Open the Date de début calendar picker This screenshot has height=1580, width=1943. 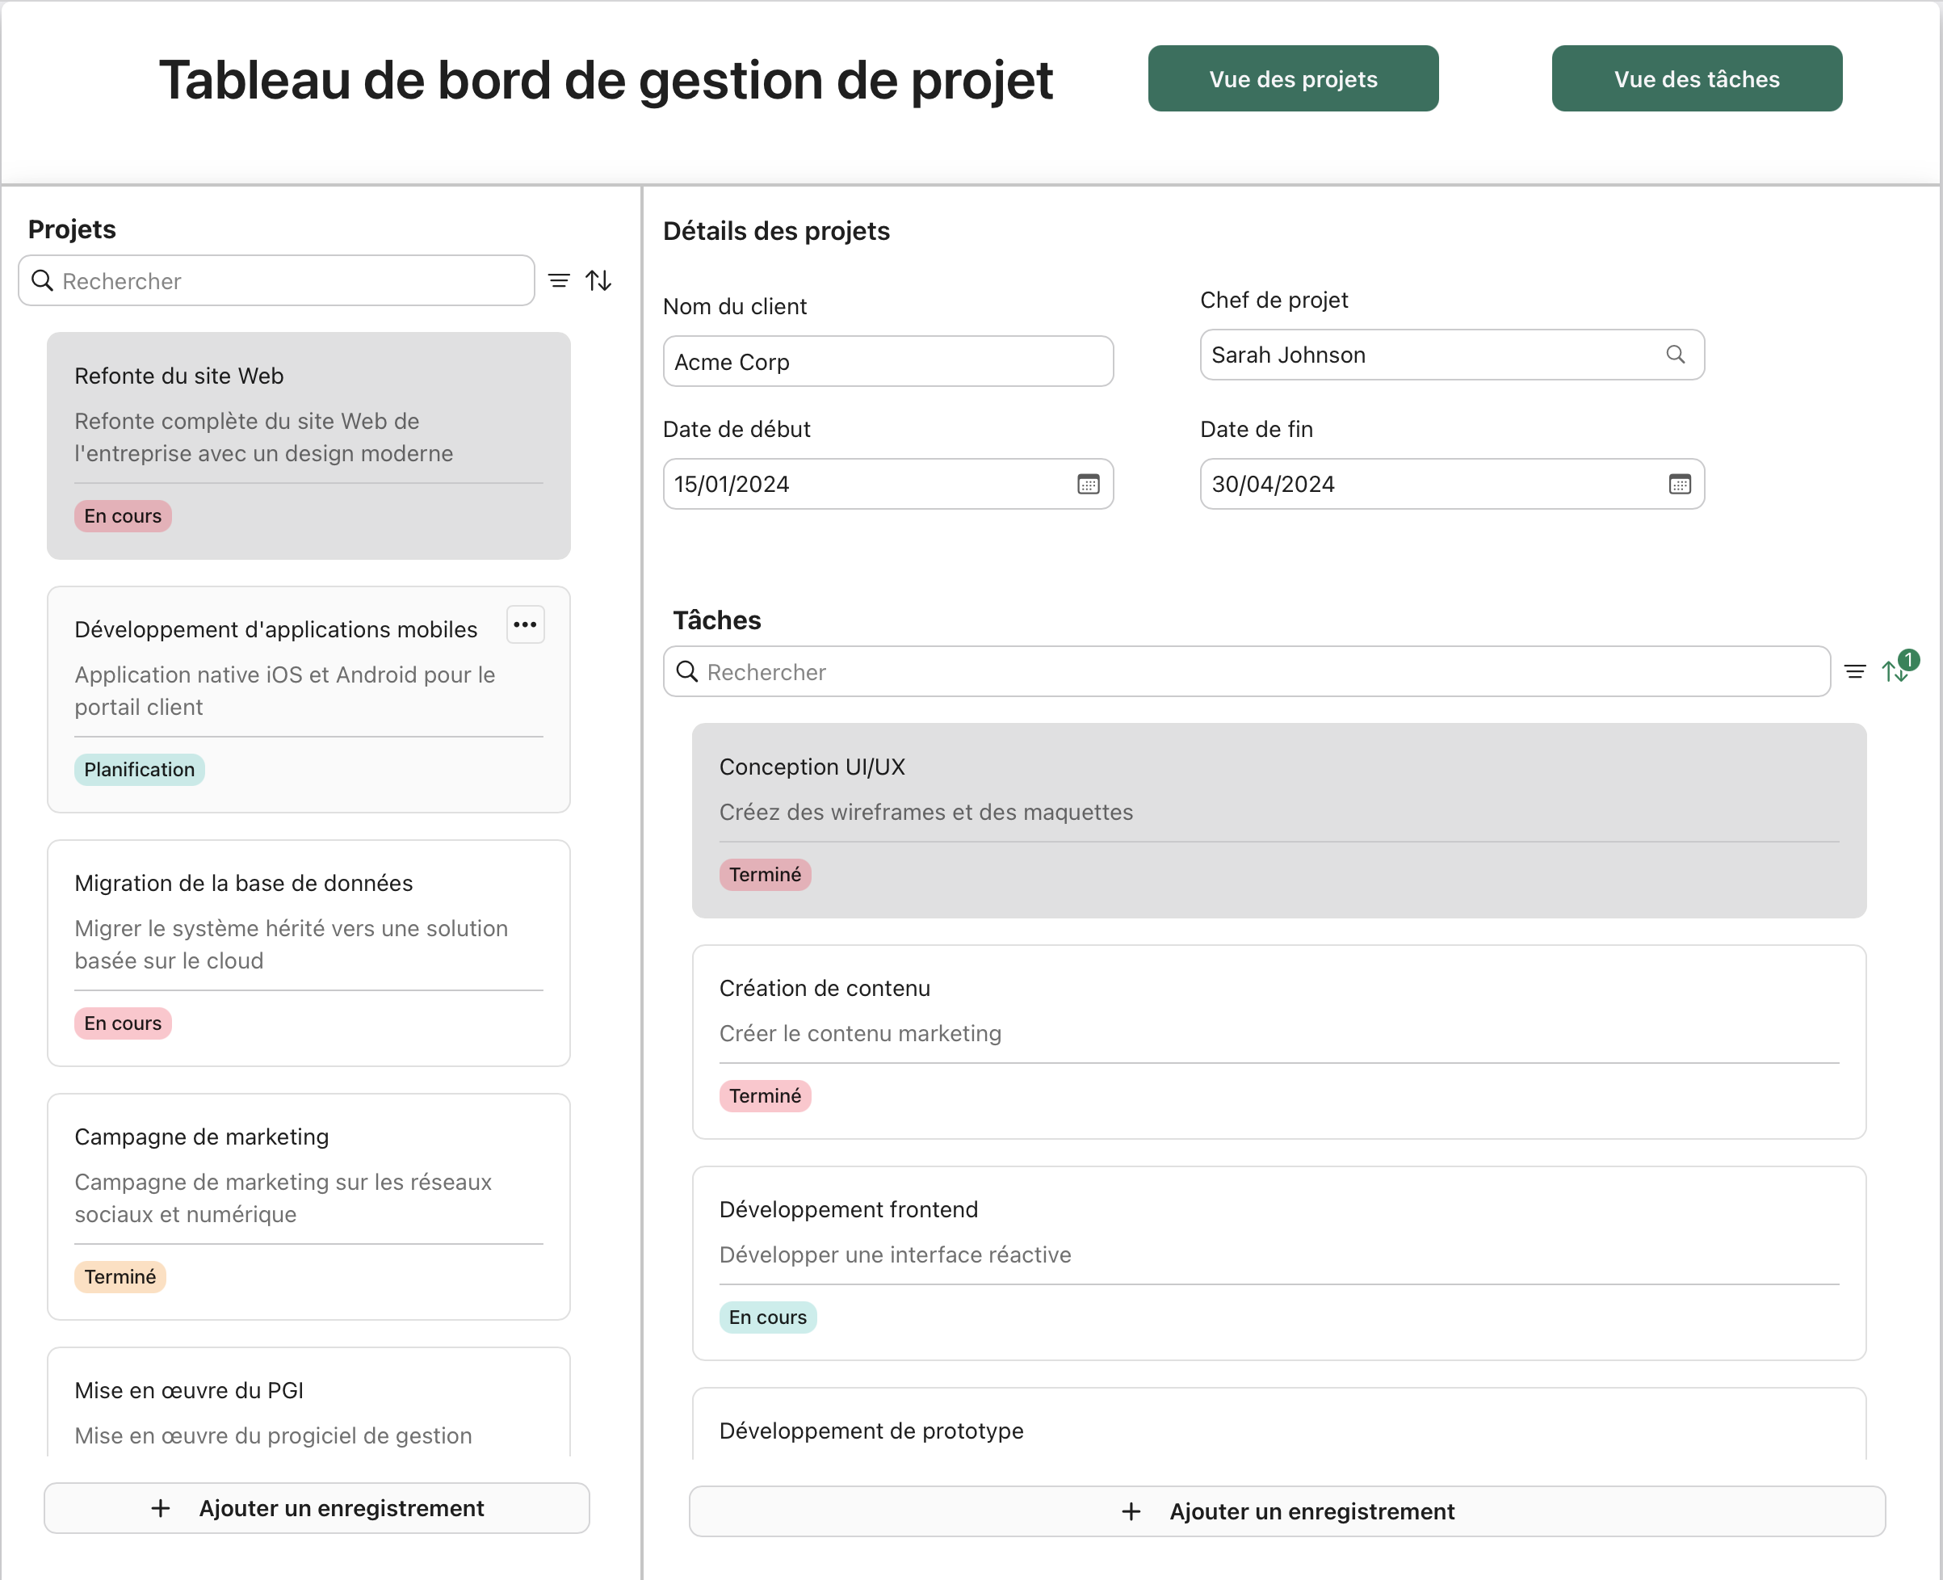pyautogui.click(x=1088, y=484)
